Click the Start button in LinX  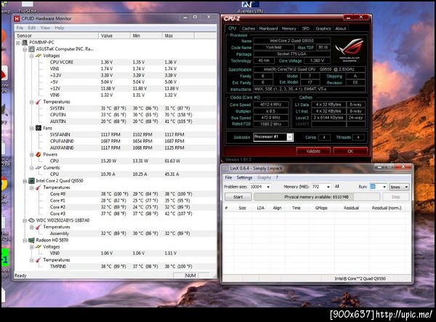click(x=238, y=197)
